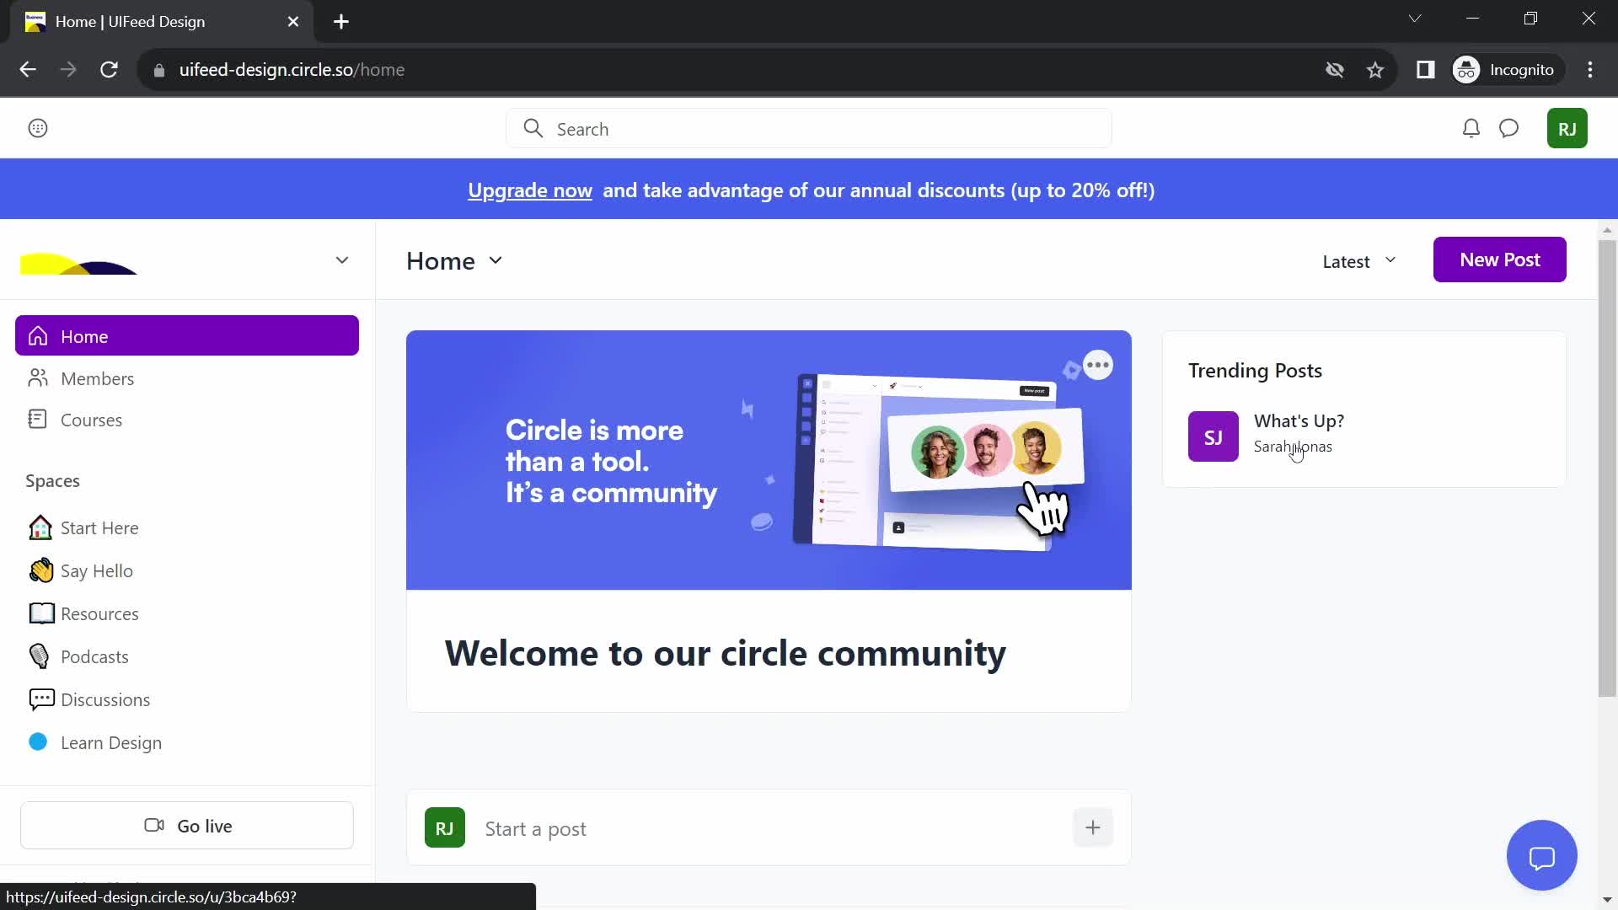Click the Upgrade now link
The image size is (1618, 910).
pyautogui.click(x=530, y=189)
